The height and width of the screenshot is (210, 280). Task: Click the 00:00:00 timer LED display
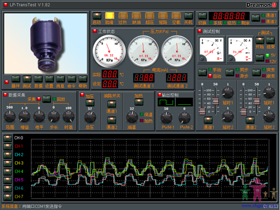click(229, 16)
